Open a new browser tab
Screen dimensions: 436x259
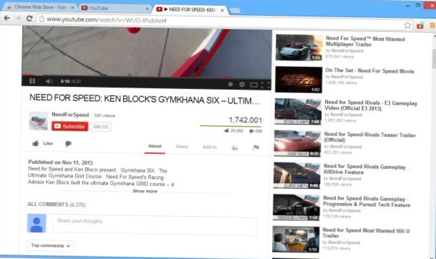pos(235,11)
